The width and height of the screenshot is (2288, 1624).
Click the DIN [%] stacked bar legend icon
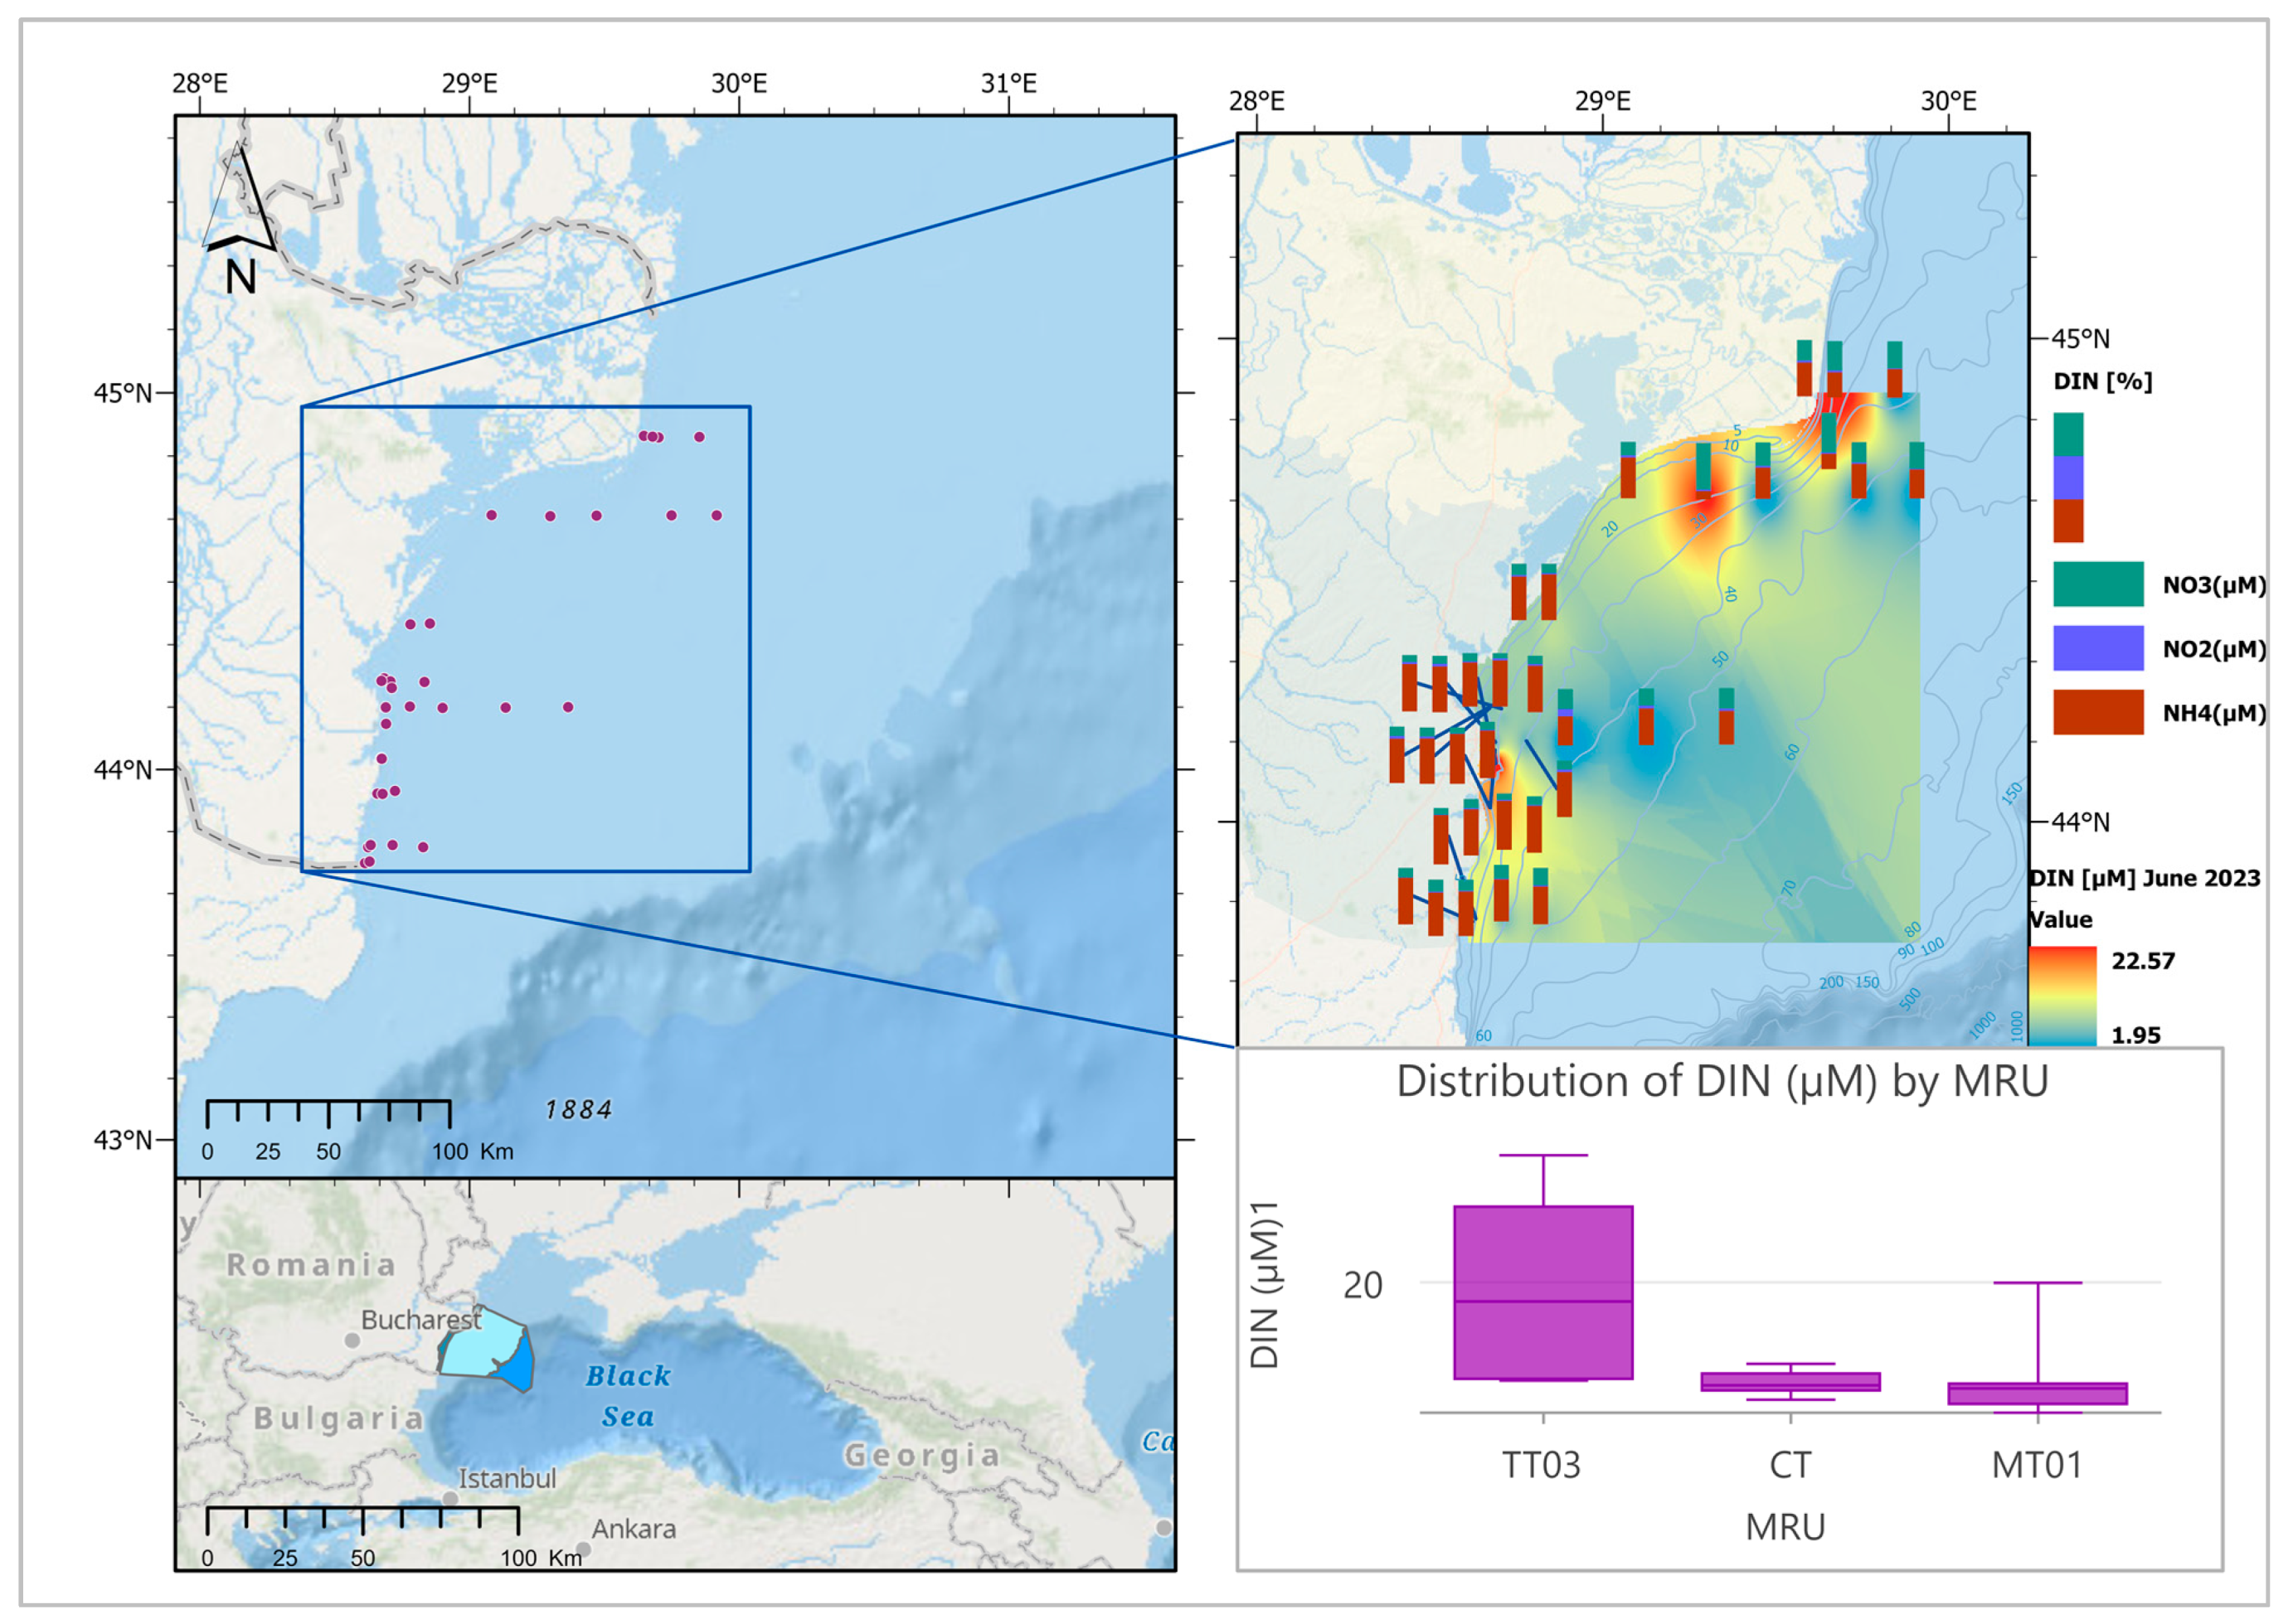click(2068, 477)
